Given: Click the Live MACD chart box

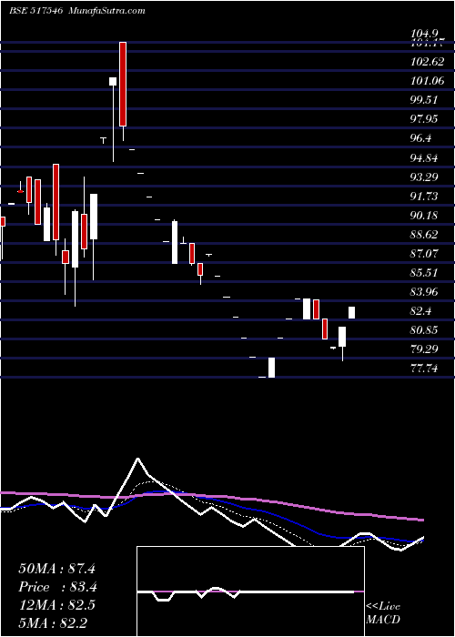Looking at the screenshot, I should [x=250, y=591].
